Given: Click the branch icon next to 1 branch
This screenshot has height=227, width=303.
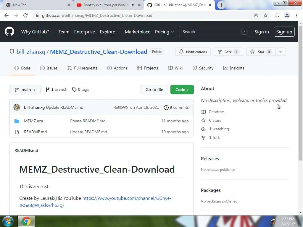Looking at the screenshot, I should click(47, 90).
